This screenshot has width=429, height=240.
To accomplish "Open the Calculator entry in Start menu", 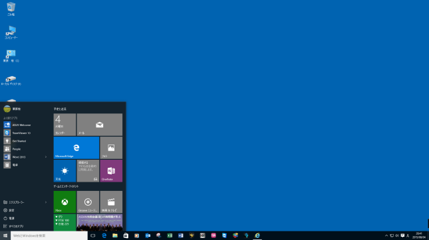I will (x=26, y=164).
